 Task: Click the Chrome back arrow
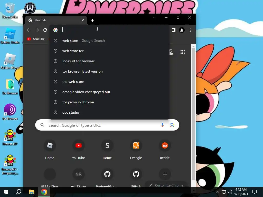[x=29, y=30]
